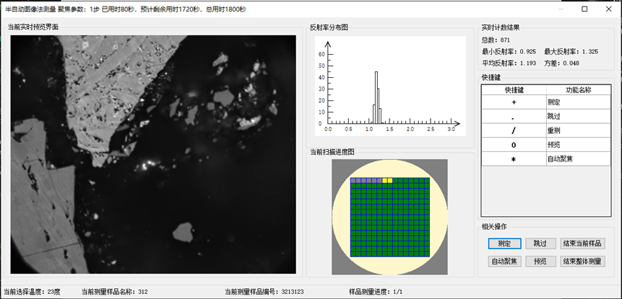Click the 快捷键 column header
This screenshot has width=622, height=299.
click(514, 90)
